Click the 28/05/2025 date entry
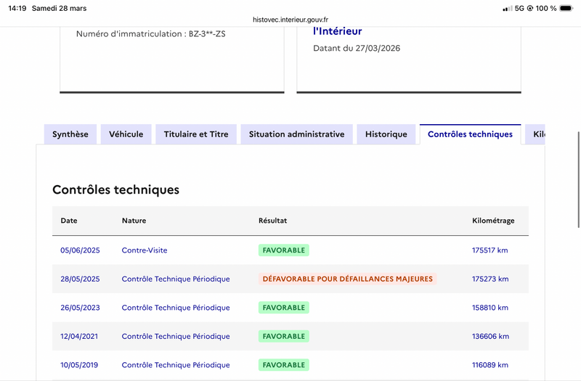The height and width of the screenshot is (381, 581). click(x=80, y=279)
